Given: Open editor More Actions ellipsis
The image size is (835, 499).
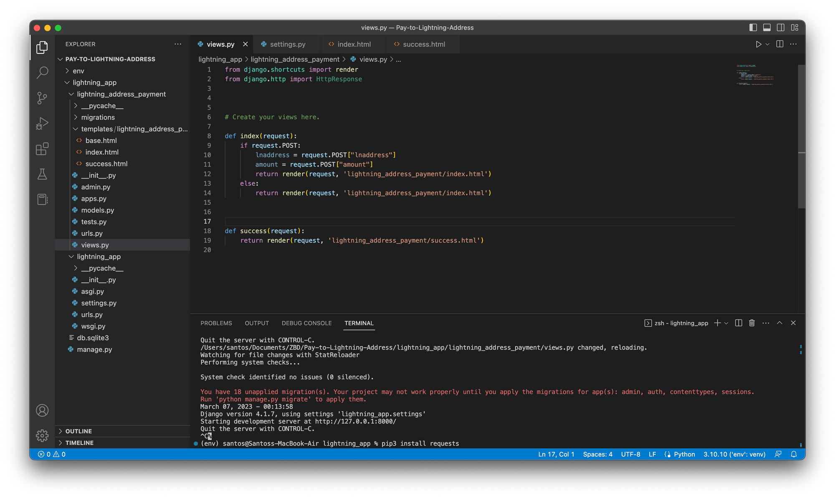Looking at the screenshot, I should pos(793,44).
